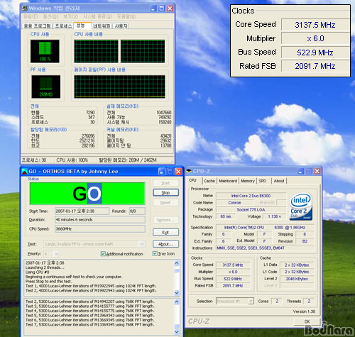This screenshot has height=337, width=355.
Task: Open Options menu in Task Manager
Action: (x=50, y=16)
